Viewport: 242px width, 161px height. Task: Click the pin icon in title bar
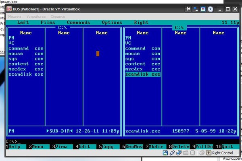click(188, 9)
